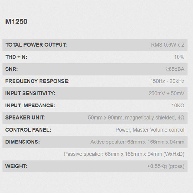Click the Power, Master Volume control text
Image resolution: width=193 pixels, height=193 pixels.
coord(150,130)
